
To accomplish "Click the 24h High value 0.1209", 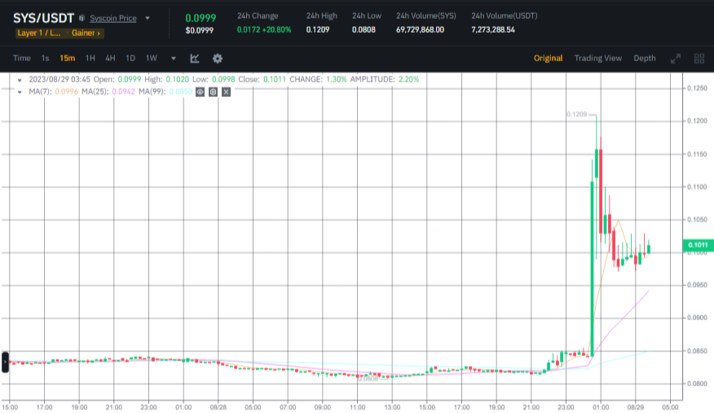I will click(318, 29).
